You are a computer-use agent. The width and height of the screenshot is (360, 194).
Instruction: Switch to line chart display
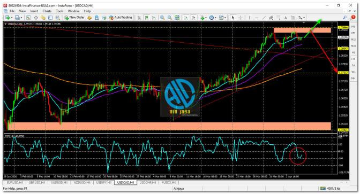point(154,18)
